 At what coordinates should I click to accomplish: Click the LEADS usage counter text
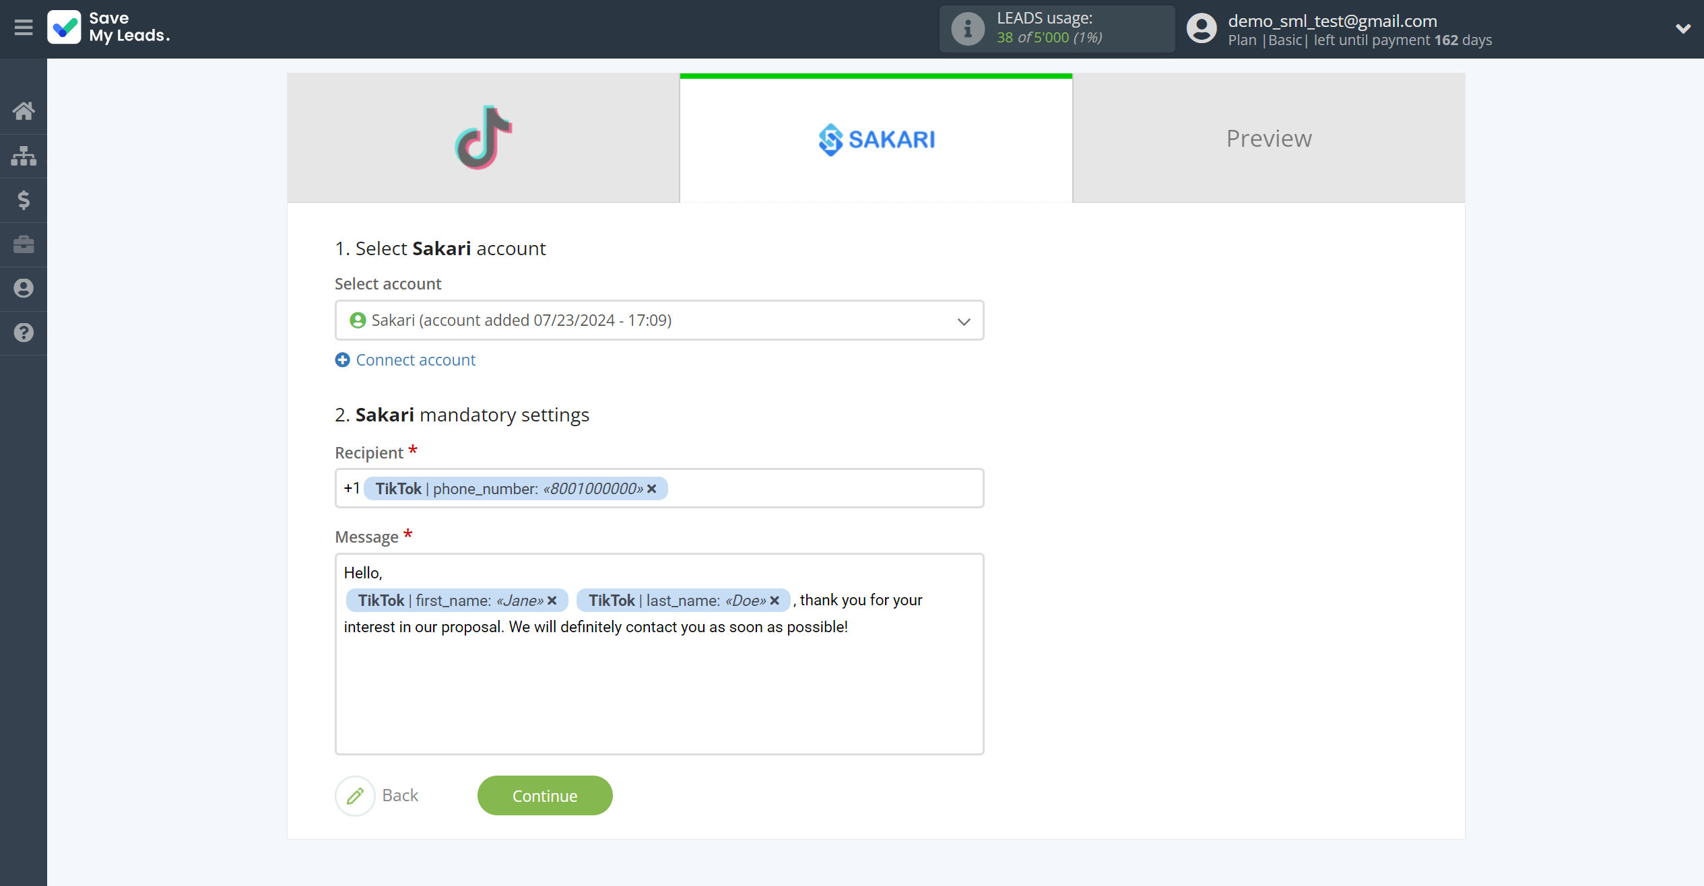pos(1049,38)
